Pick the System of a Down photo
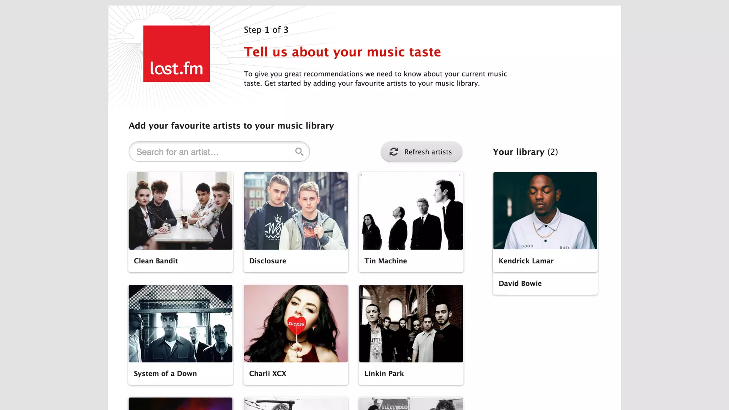The width and height of the screenshot is (729, 410). 180,323
